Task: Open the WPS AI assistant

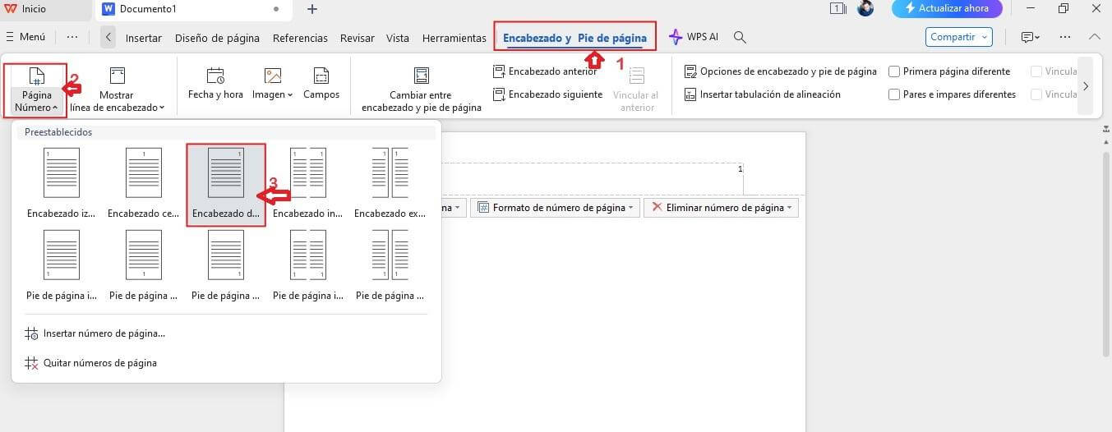Action: pyautogui.click(x=694, y=37)
